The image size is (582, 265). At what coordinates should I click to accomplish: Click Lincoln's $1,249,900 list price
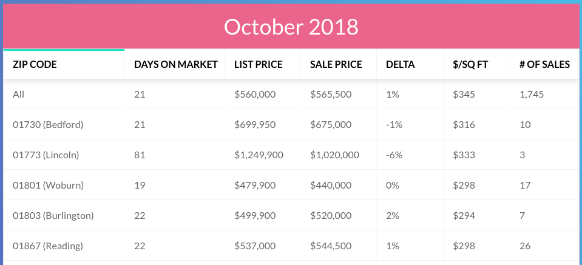pyautogui.click(x=259, y=155)
